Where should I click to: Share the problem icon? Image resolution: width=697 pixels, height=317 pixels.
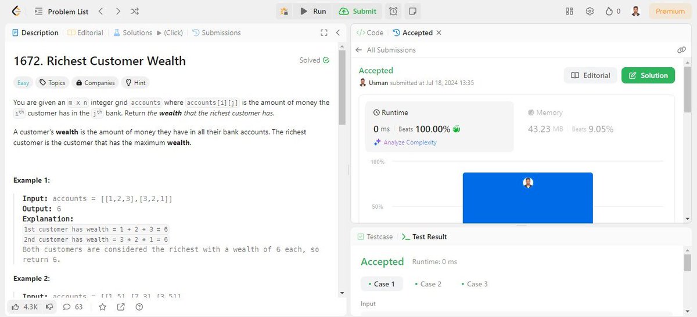click(x=121, y=307)
